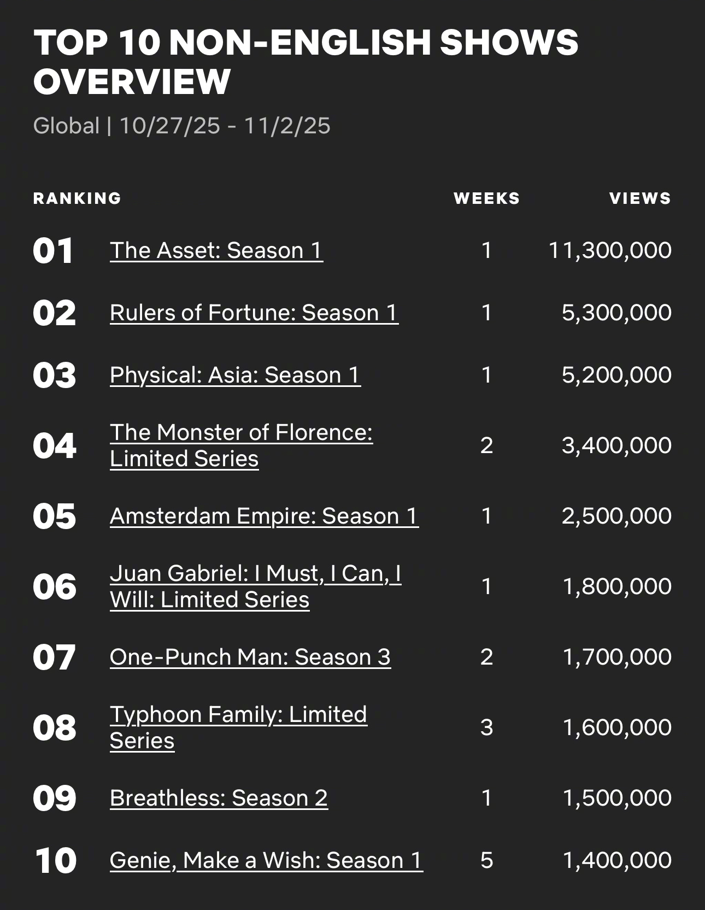Screen dimensions: 705x910
Task: Open Rulers of Fortune: Season 1
Action: click(x=254, y=313)
